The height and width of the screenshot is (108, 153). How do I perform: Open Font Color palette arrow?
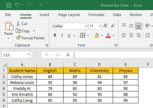pos(114,35)
